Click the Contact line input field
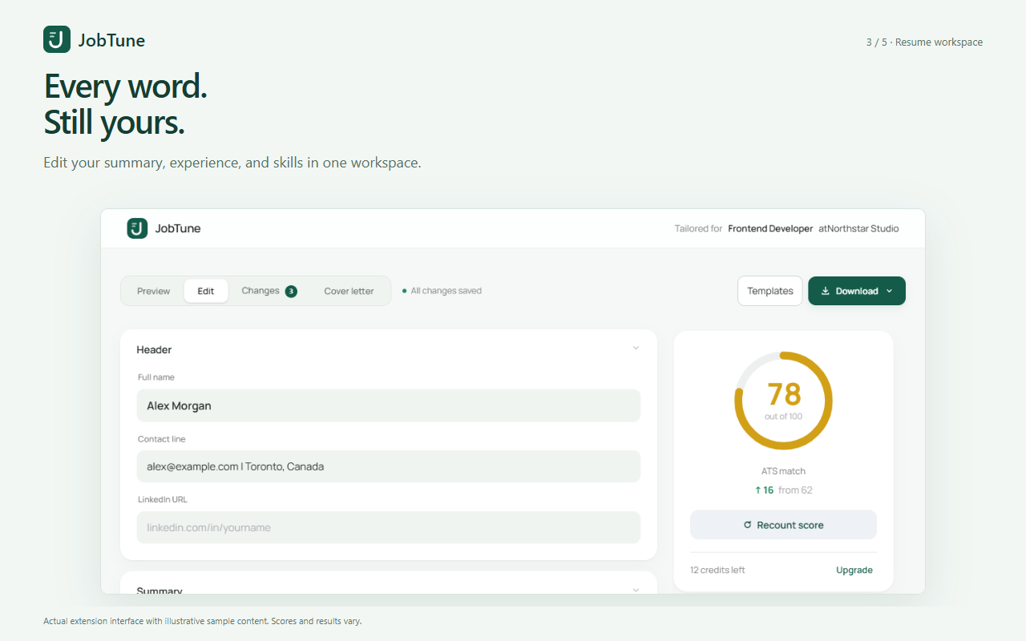This screenshot has height=641, width=1026. [x=389, y=466]
